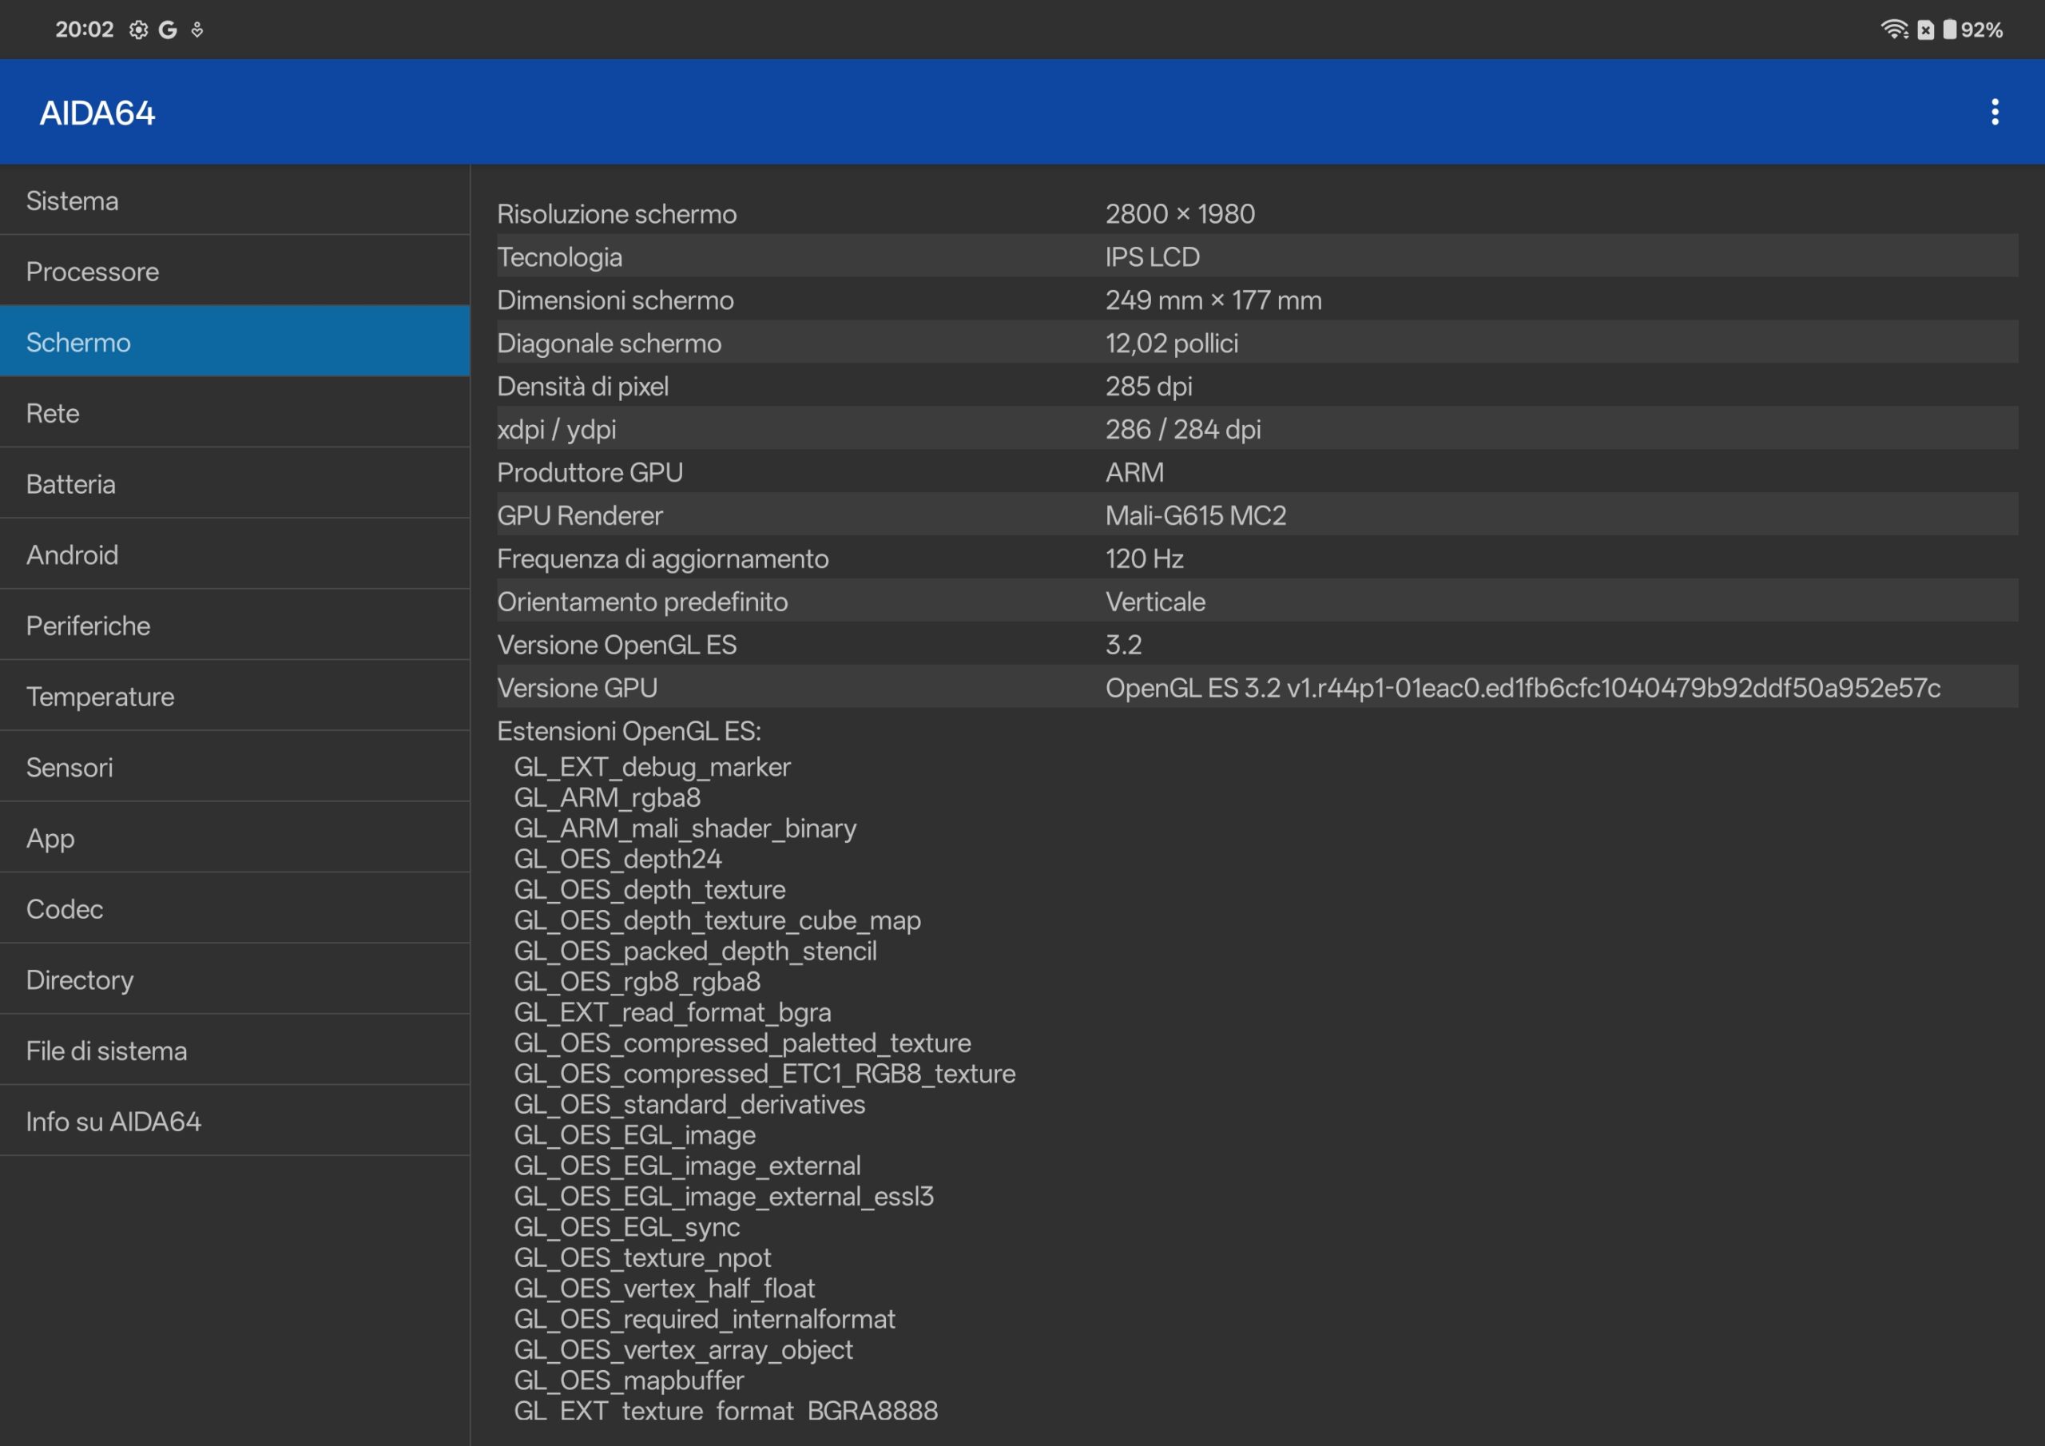This screenshot has height=1446, width=2045.
Task: Select Android in the side menu
Action: tap(234, 554)
